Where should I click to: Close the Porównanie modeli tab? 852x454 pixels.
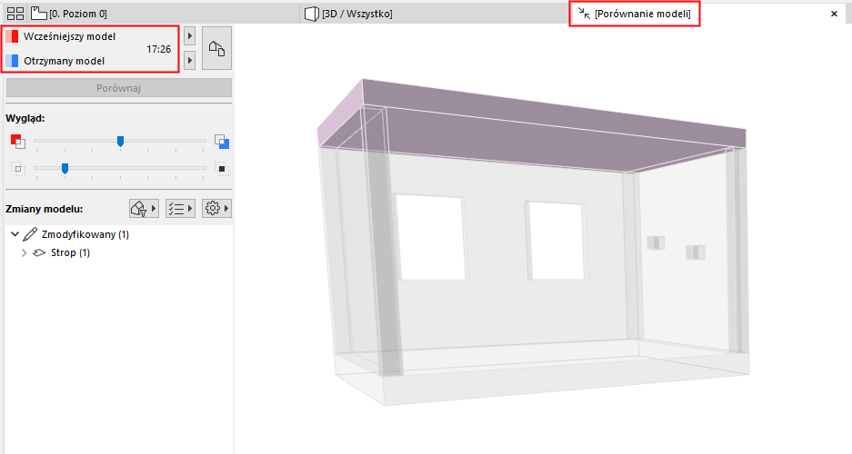834,14
